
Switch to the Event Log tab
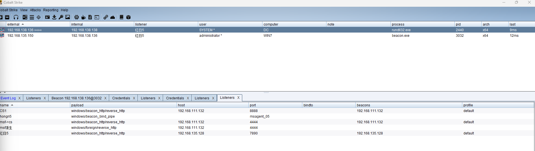(x=8, y=98)
